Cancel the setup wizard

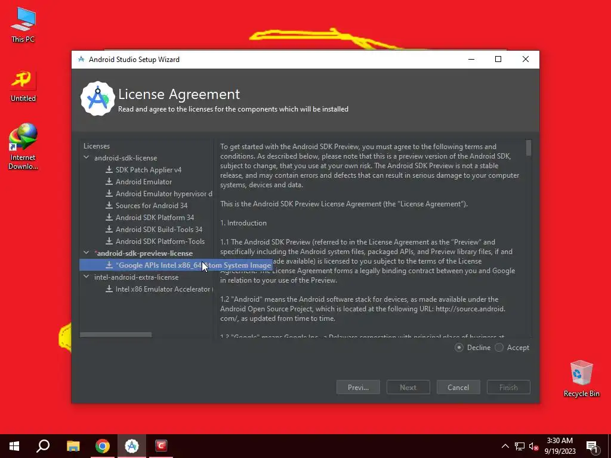(x=458, y=387)
